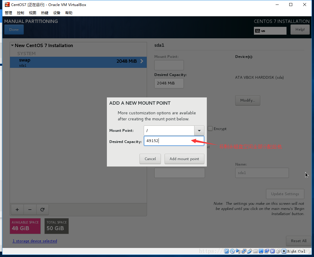314x257 pixels.
Task: Click the Help! button
Action: coord(300,30)
